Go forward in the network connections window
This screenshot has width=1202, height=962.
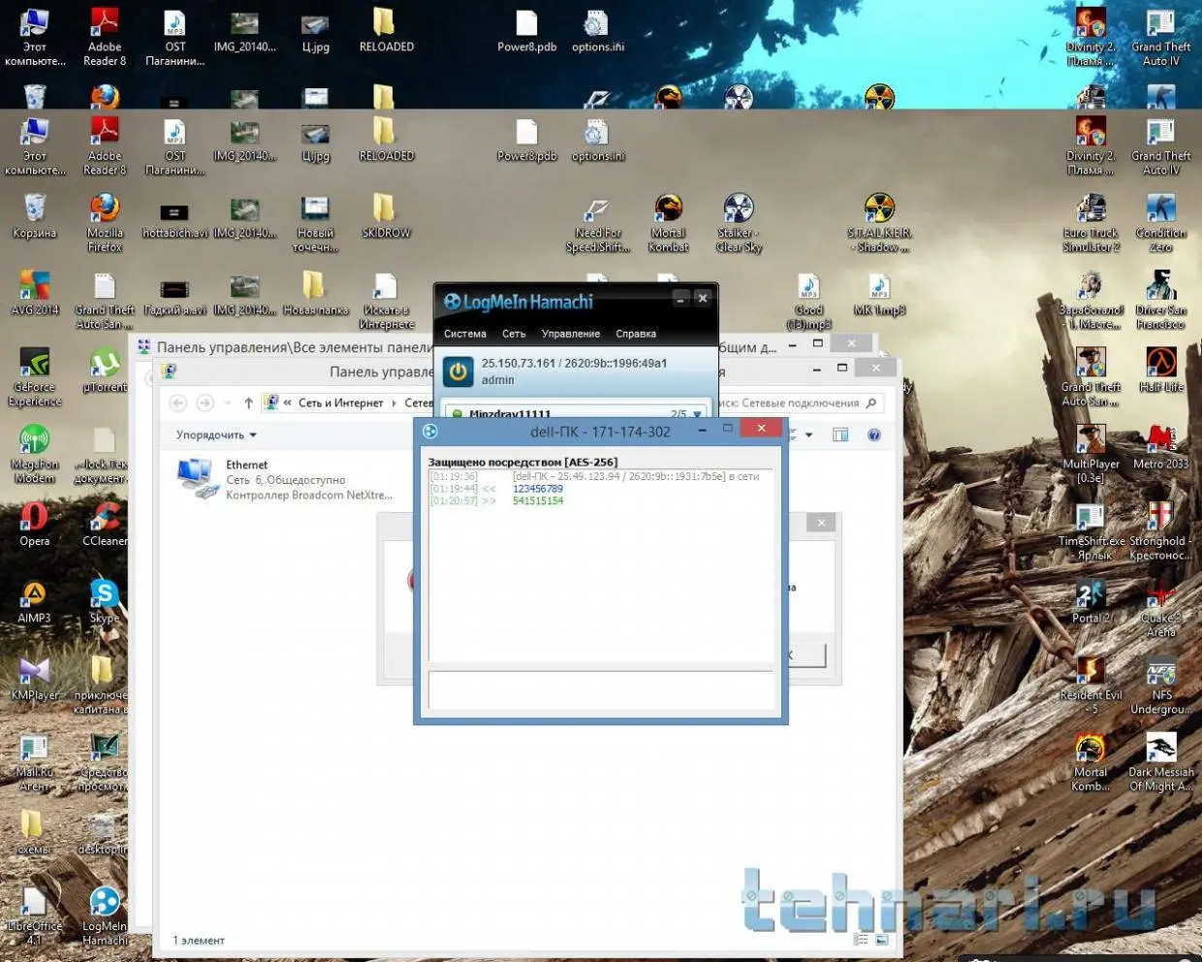[x=205, y=402]
